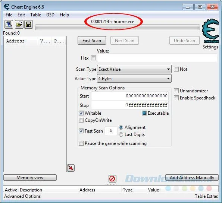222x203 pixels.
Task: Maximize the Cheat Engine window
Action: coord(200,7)
